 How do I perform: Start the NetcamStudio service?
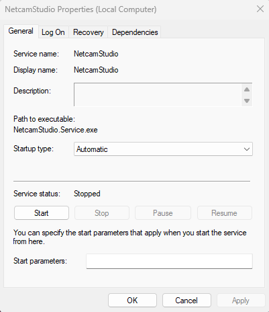point(42,213)
